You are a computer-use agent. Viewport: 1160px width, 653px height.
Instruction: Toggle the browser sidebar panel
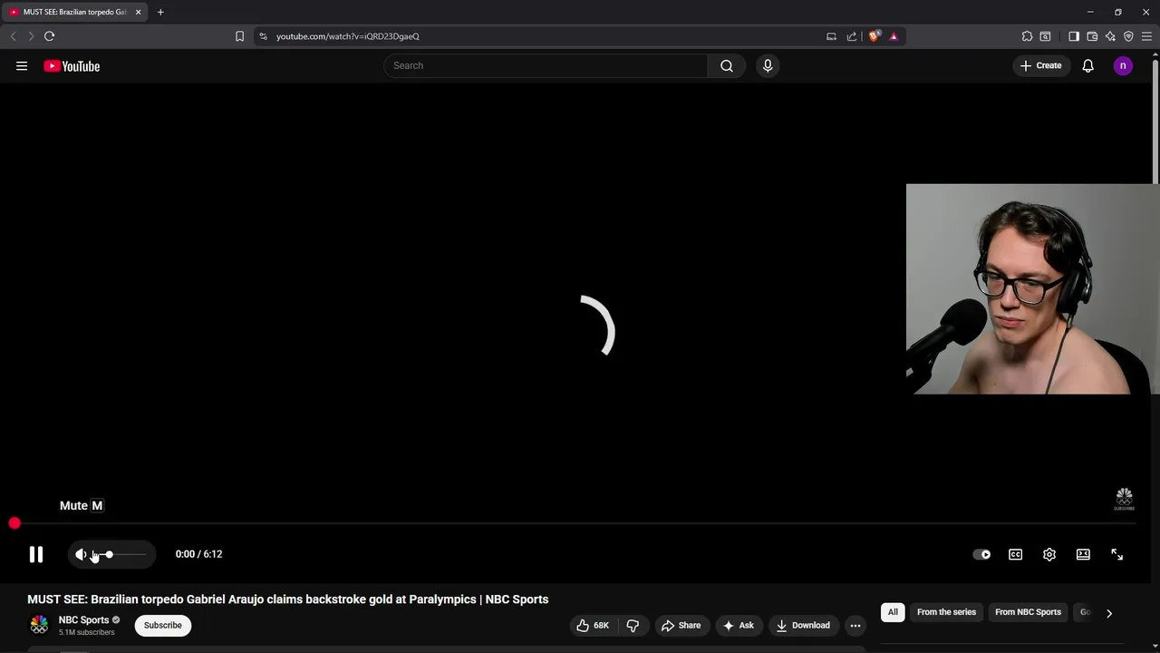[1074, 36]
